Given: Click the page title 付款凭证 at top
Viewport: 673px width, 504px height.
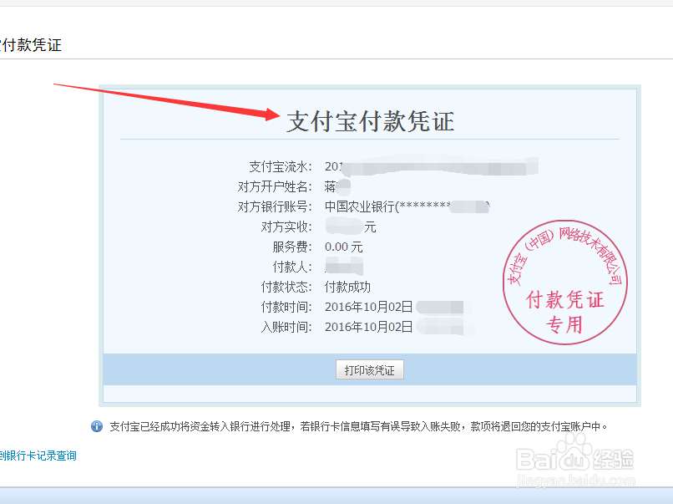Looking at the screenshot, I should [x=30, y=44].
